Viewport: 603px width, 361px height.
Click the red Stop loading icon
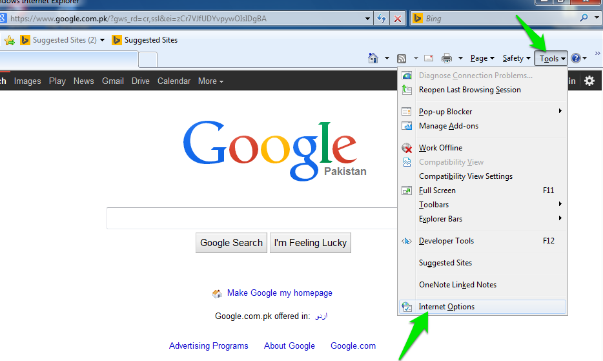point(398,19)
